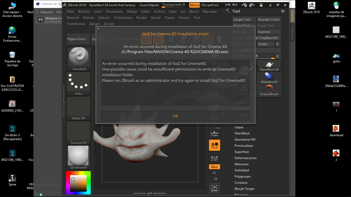The image size is (351, 197).
Task: Click Guard Rápido quick save
Action: pos(149,5)
